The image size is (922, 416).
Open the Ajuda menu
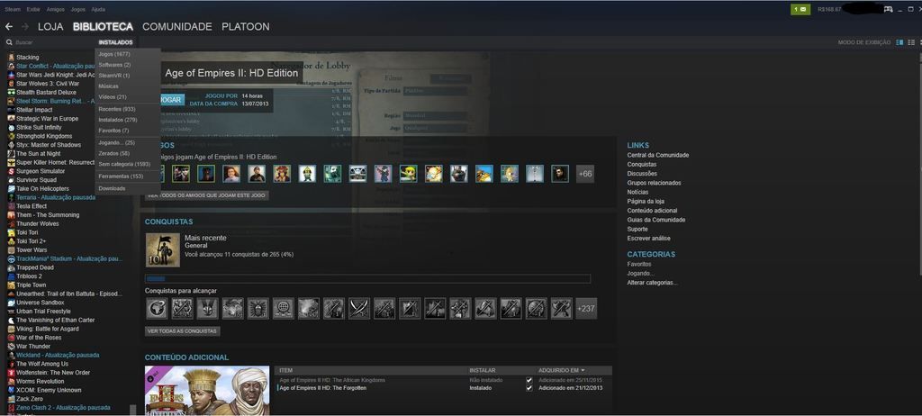click(x=98, y=9)
